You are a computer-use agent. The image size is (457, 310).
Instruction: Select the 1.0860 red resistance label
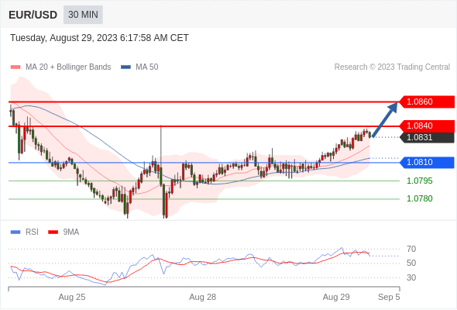point(427,102)
